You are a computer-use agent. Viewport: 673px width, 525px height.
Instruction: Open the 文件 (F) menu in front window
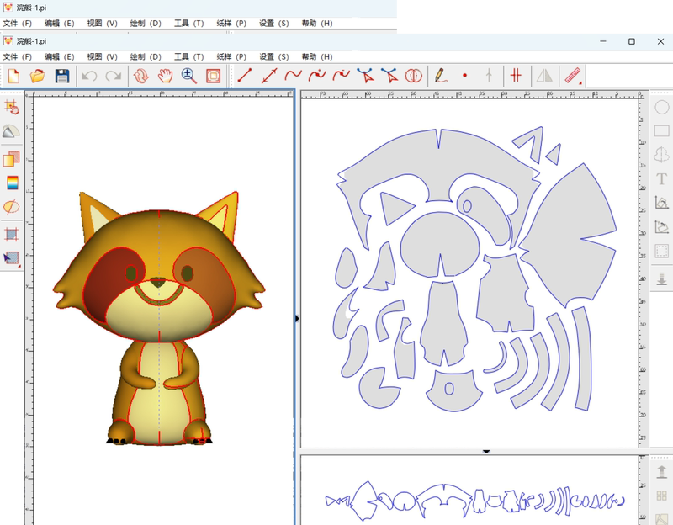click(17, 56)
